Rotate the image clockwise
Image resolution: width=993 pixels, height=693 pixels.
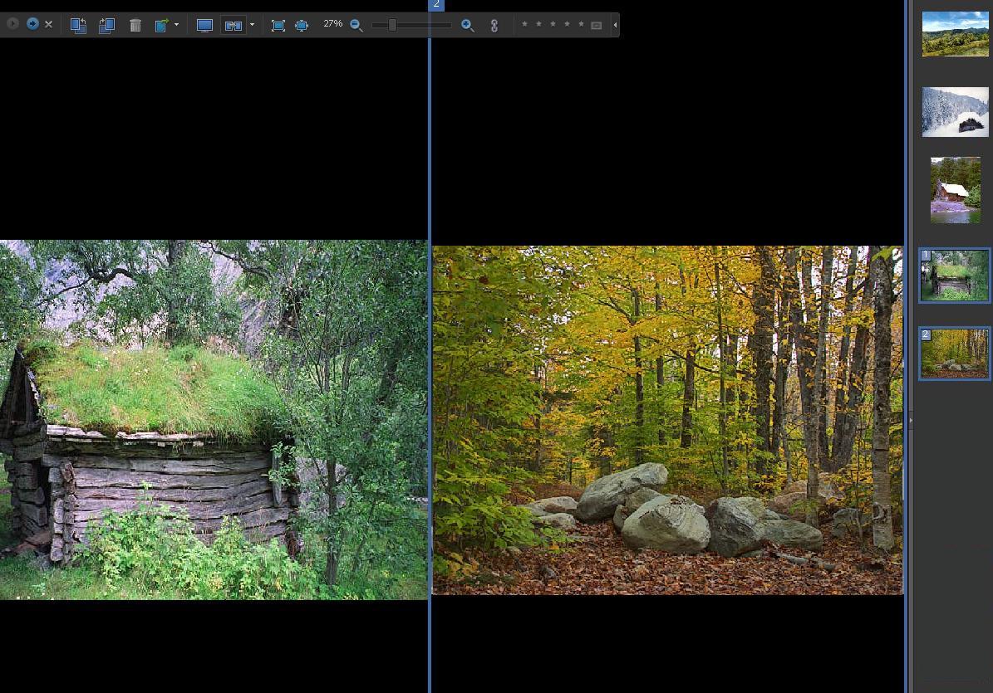tap(106, 25)
